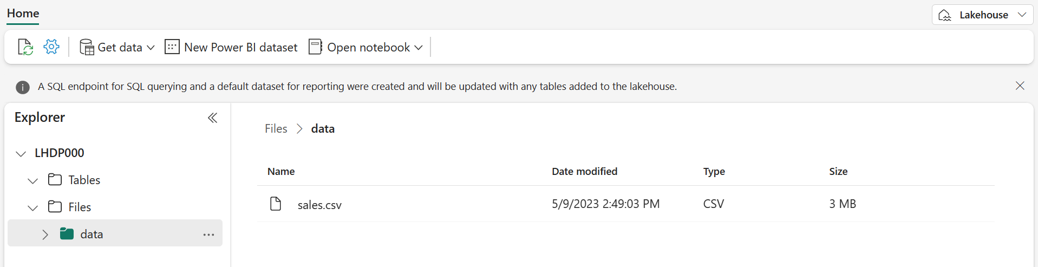
Task: Open the data folder's more options ellipsis
Action: 208,235
